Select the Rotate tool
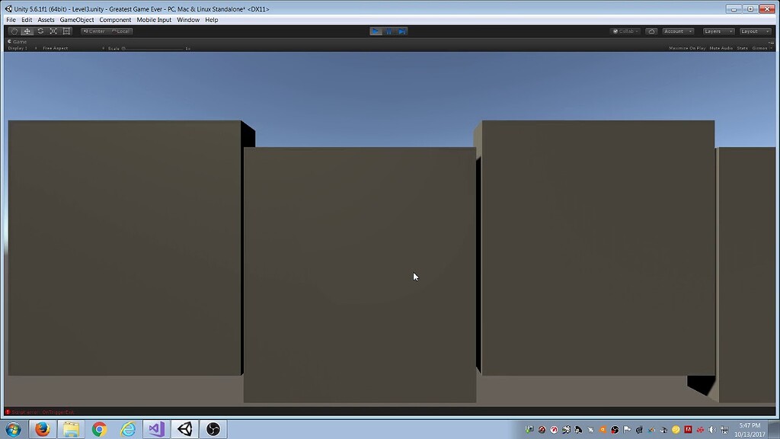Screen dimensions: 780x439 40,31
